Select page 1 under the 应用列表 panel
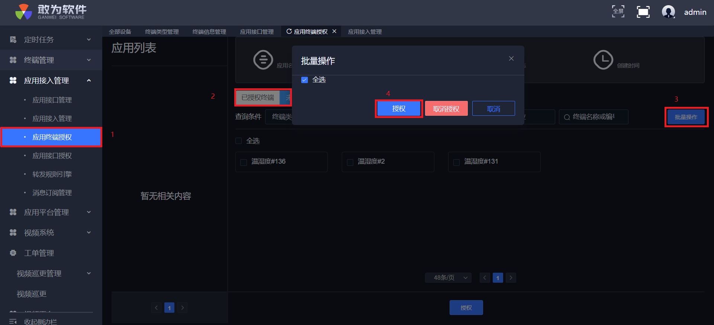 (x=169, y=308)
